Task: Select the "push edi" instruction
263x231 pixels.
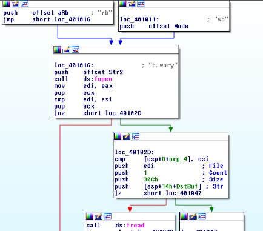Action: [135, 166]
